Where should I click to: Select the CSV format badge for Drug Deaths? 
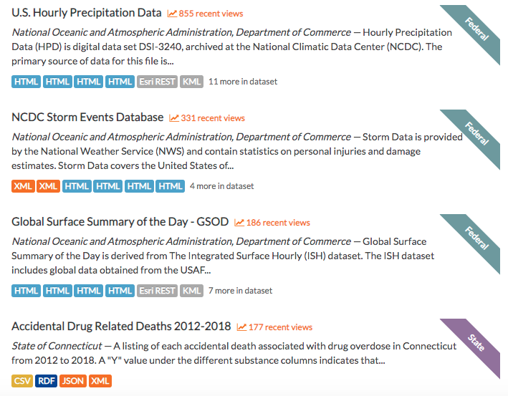[22, 381]
